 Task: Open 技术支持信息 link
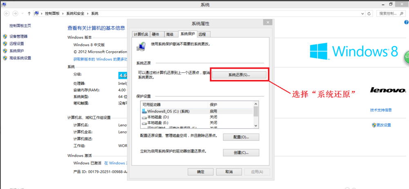tap(381, 110)
